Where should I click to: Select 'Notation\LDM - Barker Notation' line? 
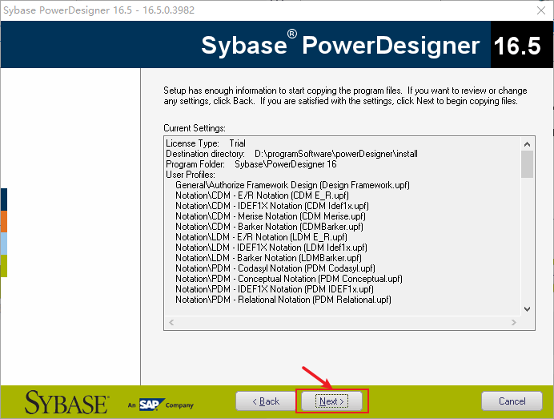[x=268, y=258]
